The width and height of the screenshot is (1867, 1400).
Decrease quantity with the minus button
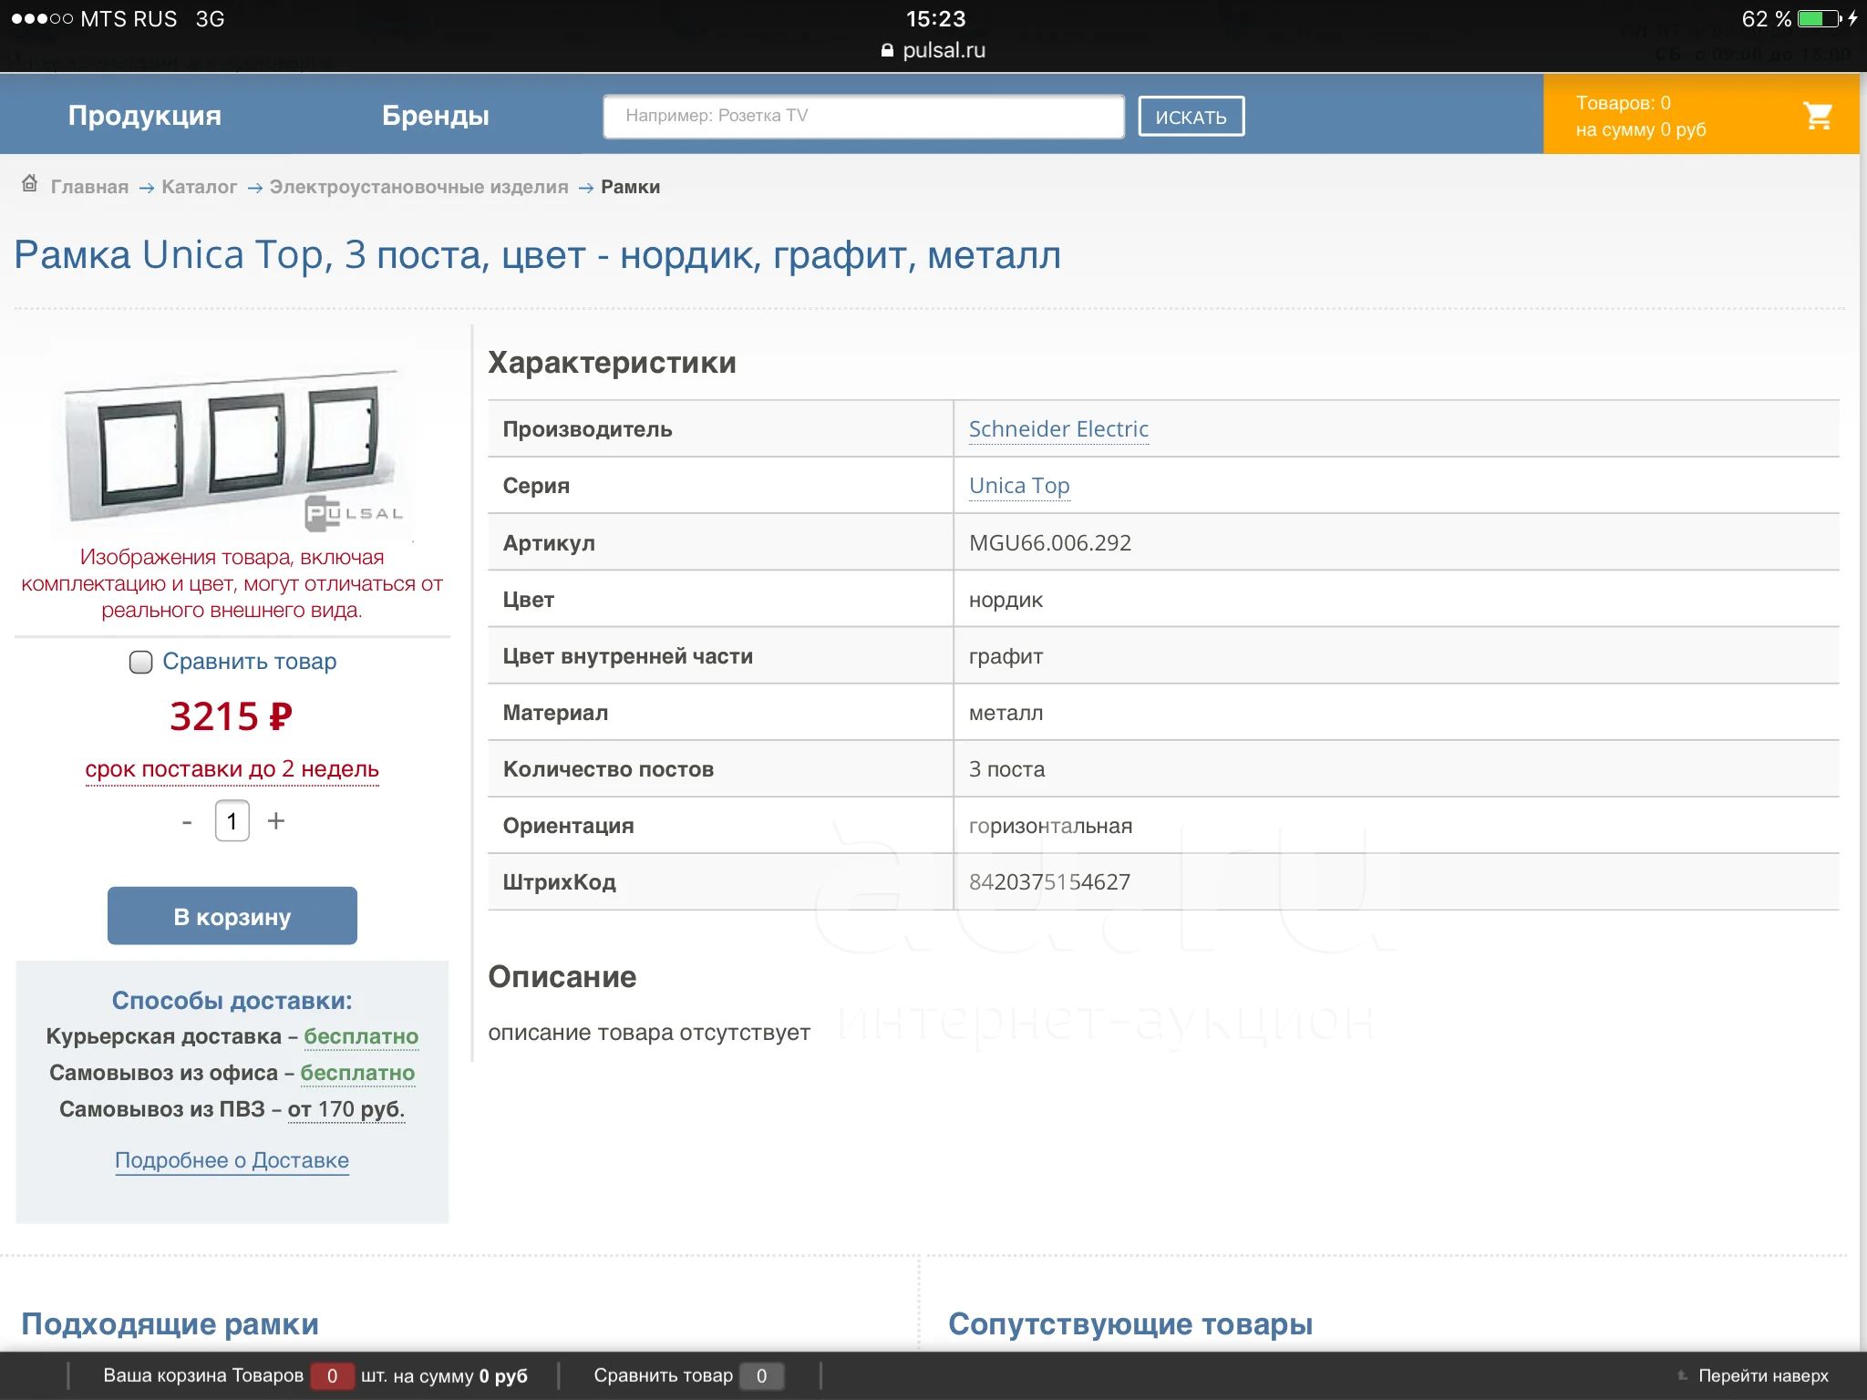(x=187, y=821)
